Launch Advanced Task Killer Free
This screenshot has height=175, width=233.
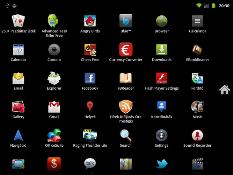[x=53, y=21]
